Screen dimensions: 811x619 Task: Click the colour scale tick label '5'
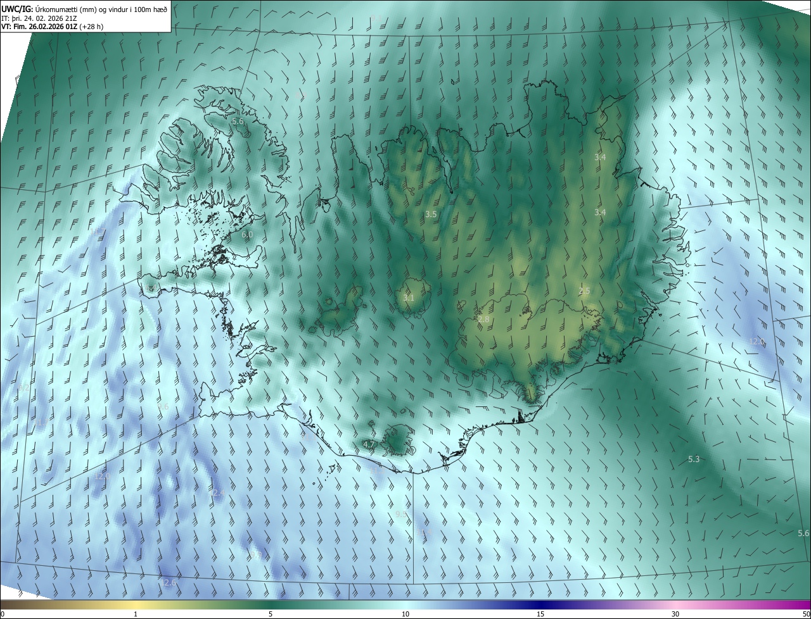(x=271, y=614)
